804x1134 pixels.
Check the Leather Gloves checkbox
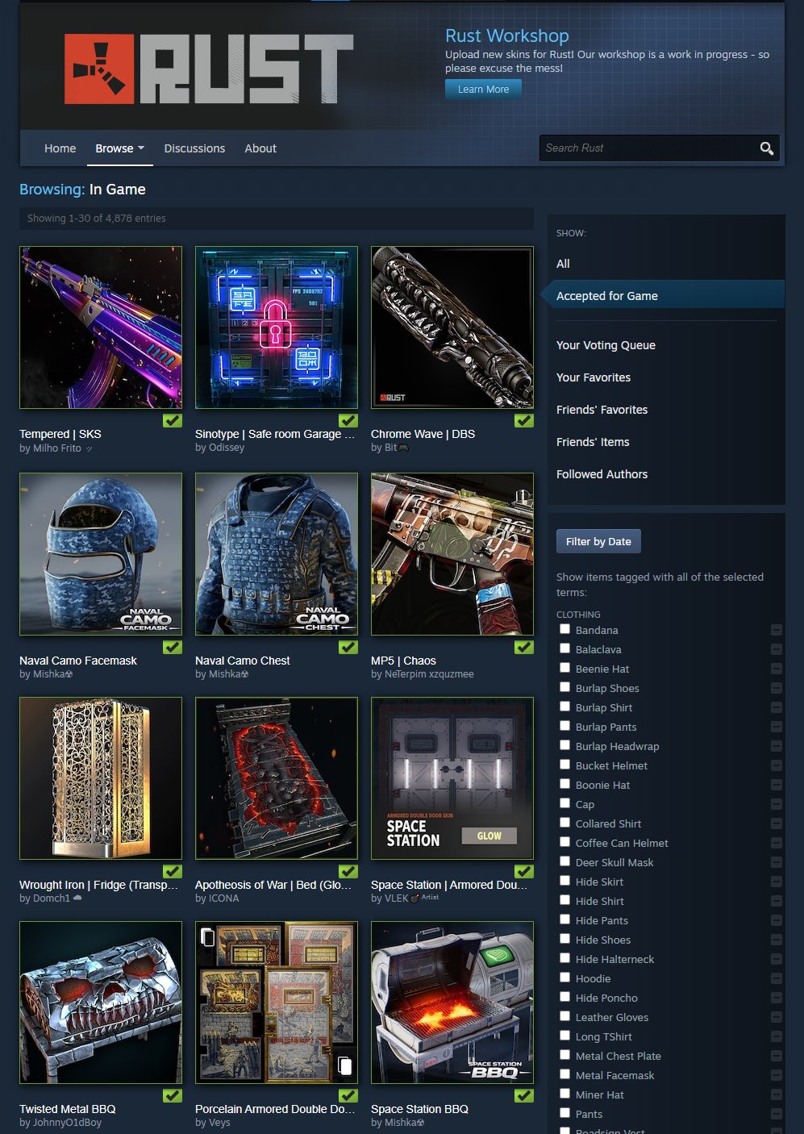564,1016
